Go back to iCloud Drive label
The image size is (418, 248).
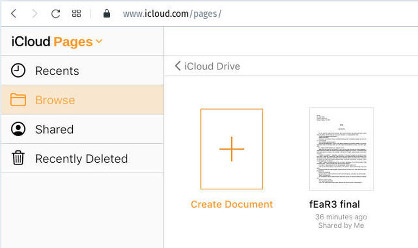(212, 66)
